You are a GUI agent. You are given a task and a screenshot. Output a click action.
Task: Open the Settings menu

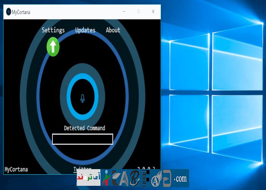point(53,30)
